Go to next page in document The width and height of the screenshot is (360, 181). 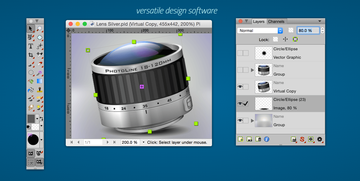coord(108,142)
